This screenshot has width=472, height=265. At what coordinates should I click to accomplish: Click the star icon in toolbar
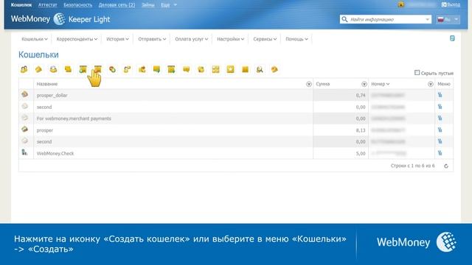(x=230, y=69)
